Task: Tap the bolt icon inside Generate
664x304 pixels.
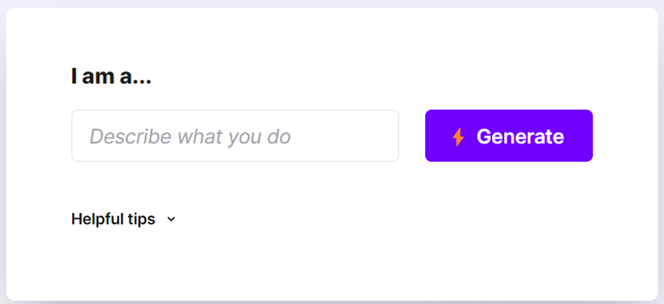Action: pos(458,137)
